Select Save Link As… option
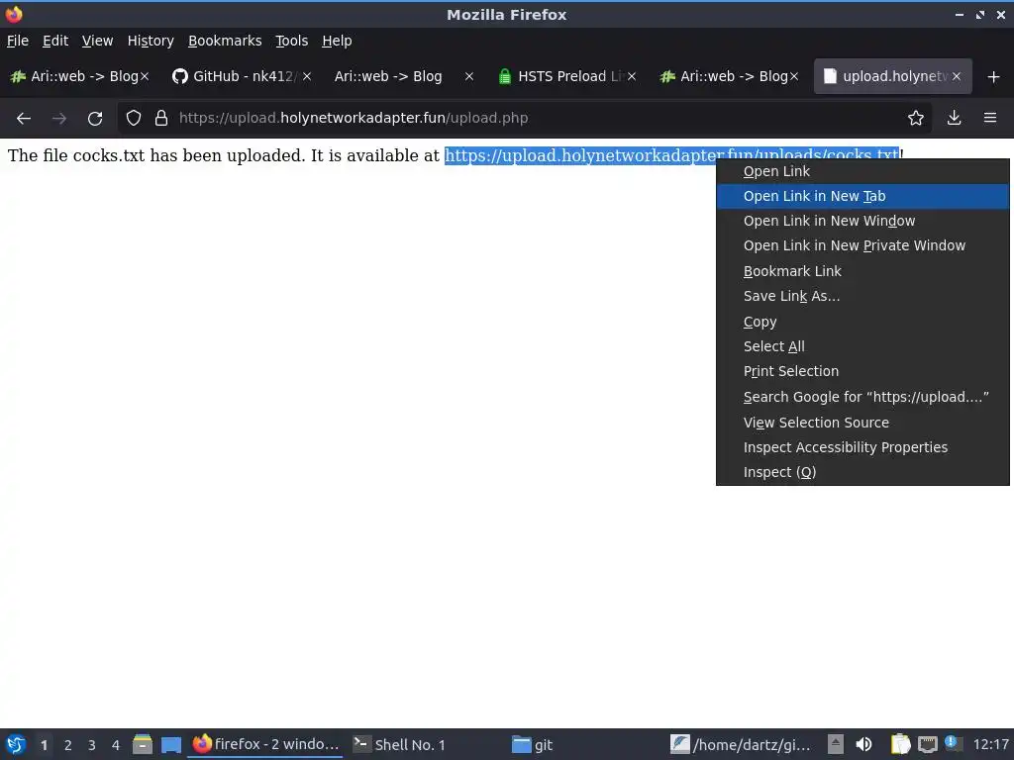Screen dimensions: 1014x760 [x=862, y=296]
